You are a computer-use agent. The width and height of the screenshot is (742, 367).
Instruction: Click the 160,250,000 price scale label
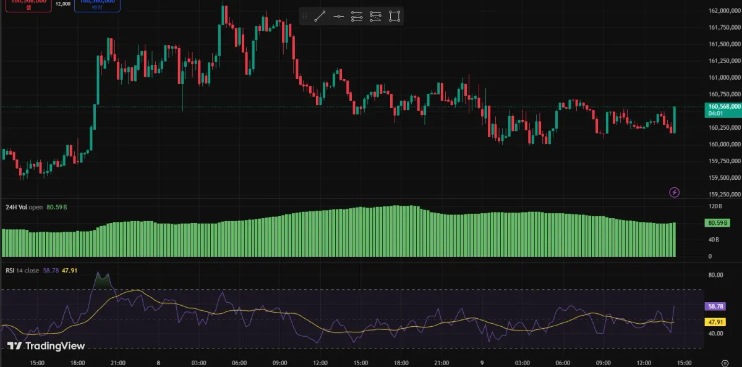click(x=725, y=128)
